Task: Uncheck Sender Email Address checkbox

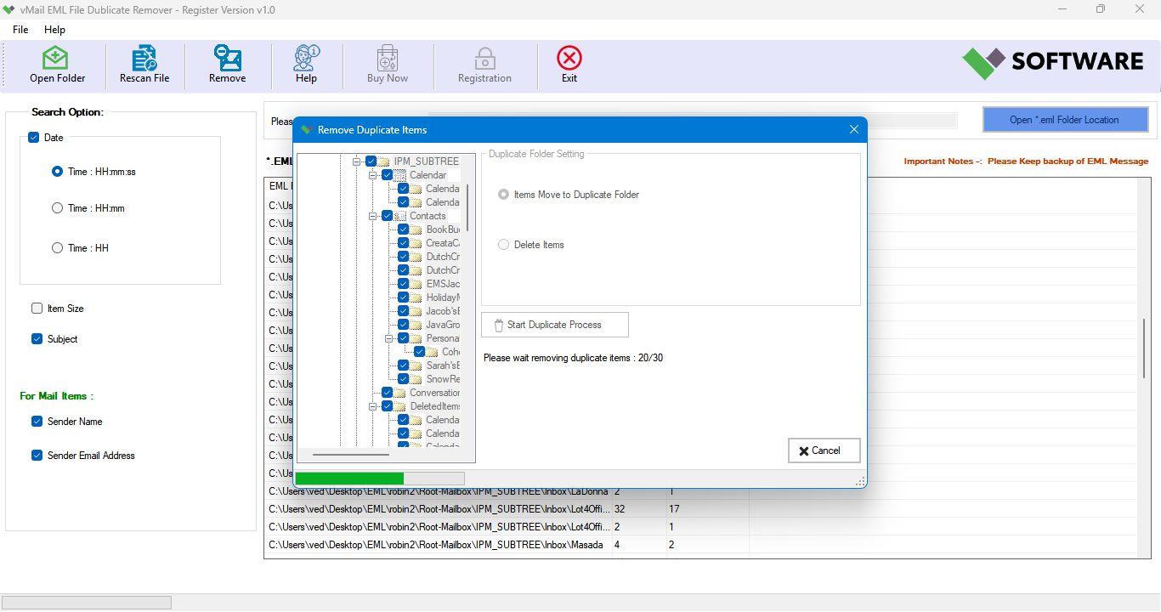Action: (37, 456)
